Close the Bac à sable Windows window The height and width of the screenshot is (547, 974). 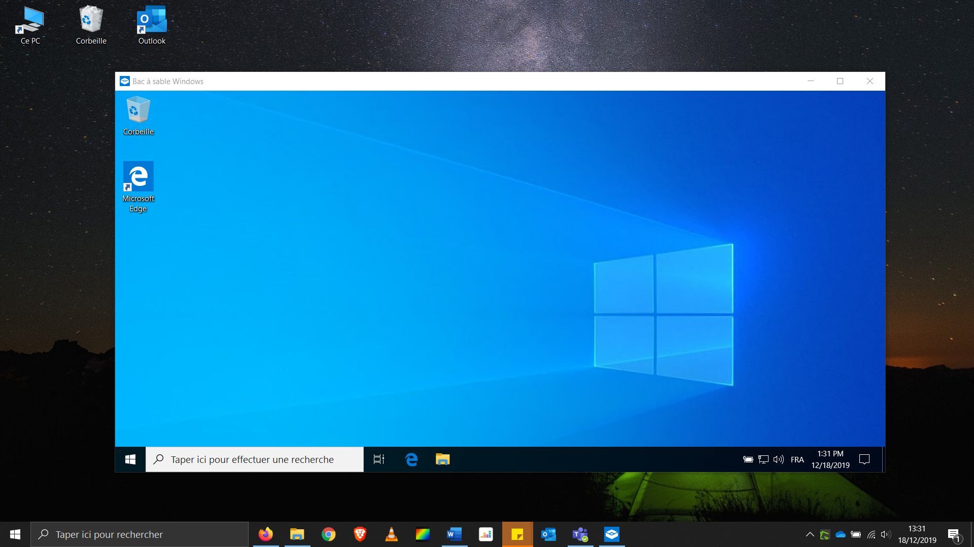click(x=869, y=81)
